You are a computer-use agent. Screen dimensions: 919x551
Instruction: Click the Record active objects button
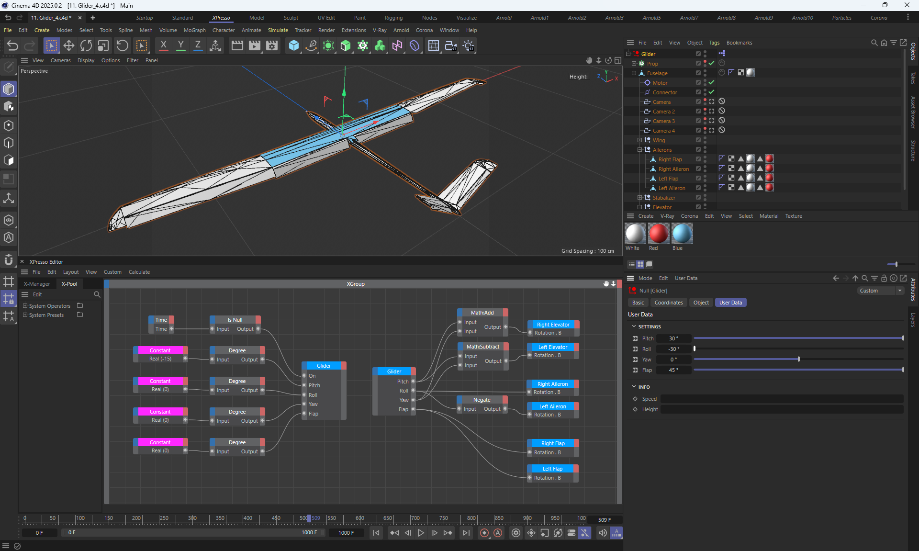(x=484, y=533)
